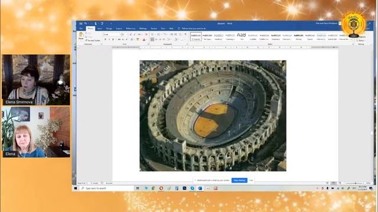This screenshot has width=378, height=212.
Task: Switch to the Home ribbon tab
Action: 90,29
